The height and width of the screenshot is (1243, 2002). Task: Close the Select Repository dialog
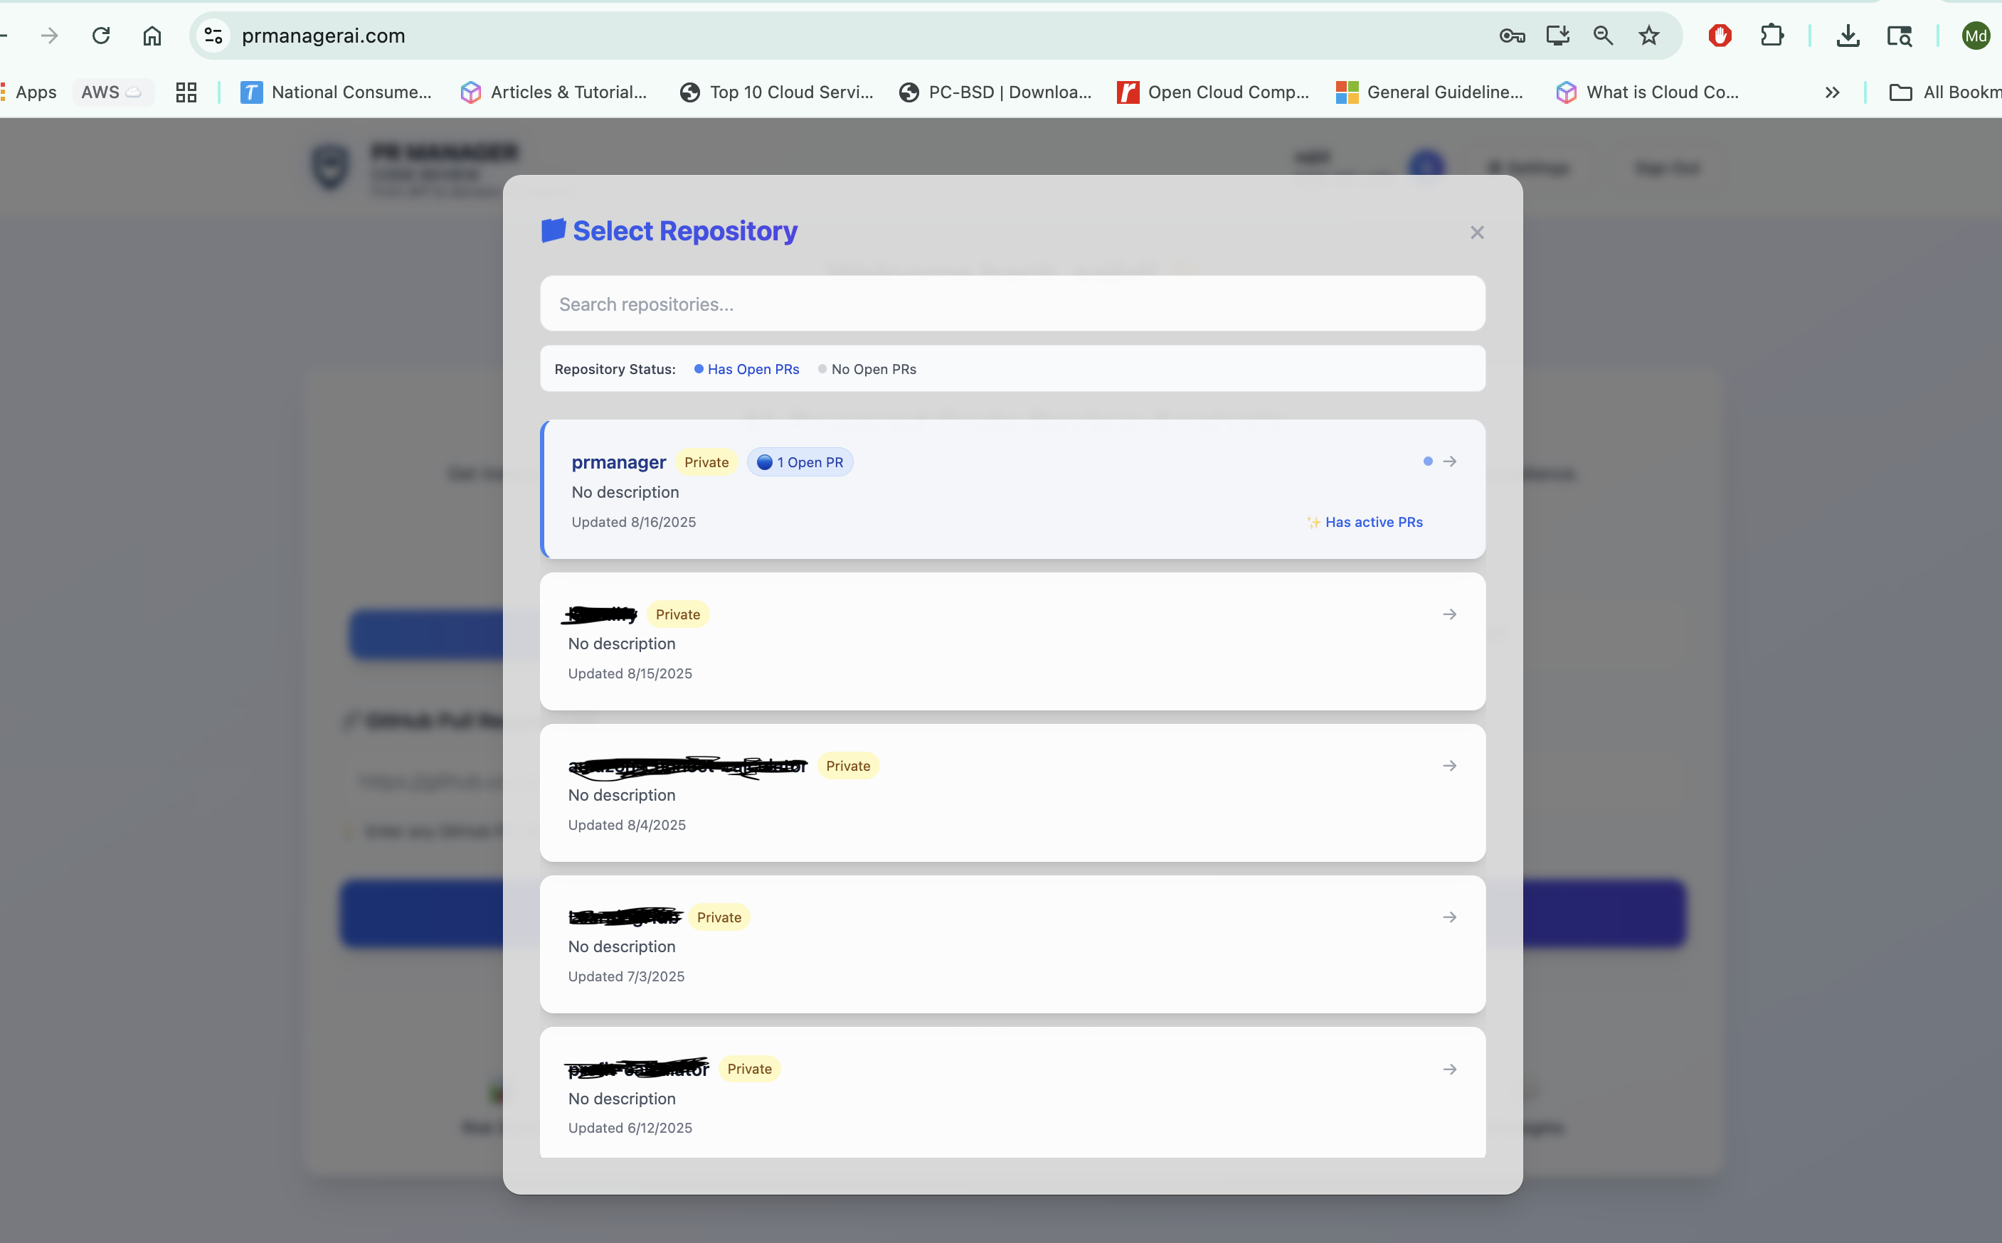click(x=1476, y=233)
